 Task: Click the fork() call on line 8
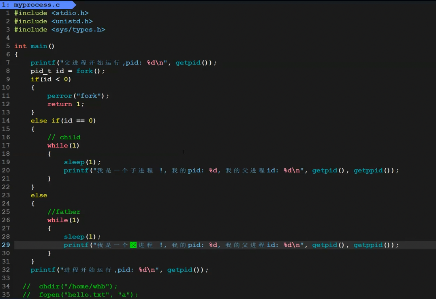pyautogui.click(x=88, y=71)
